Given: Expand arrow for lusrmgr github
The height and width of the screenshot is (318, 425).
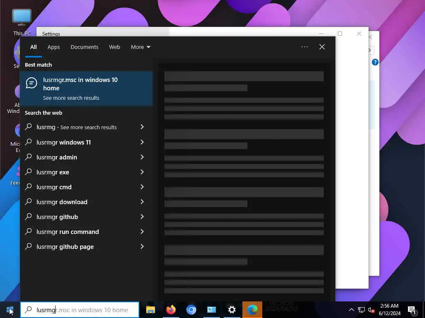Looking at the screenshot, I should coord(142,217).
